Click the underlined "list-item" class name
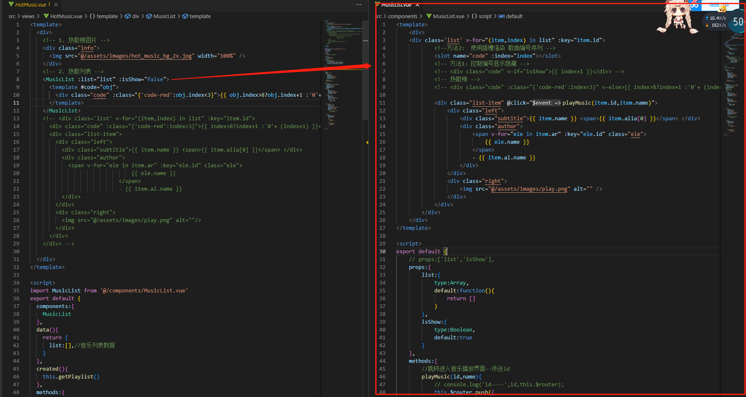 click(487, 103)
